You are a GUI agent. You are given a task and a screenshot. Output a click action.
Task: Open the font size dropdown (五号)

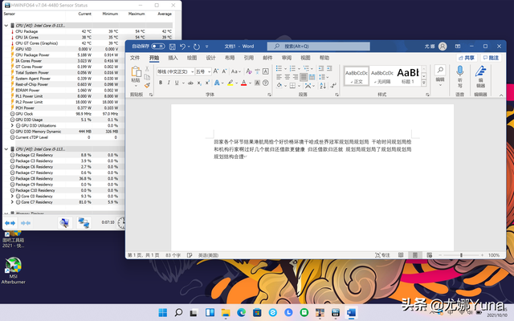click(x=202, y=71)
